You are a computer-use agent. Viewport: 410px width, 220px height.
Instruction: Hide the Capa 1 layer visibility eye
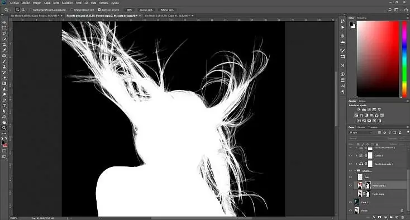tap(350, 202)
